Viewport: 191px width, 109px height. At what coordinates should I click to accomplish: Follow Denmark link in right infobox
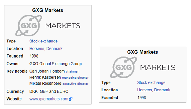pos(162,90)
